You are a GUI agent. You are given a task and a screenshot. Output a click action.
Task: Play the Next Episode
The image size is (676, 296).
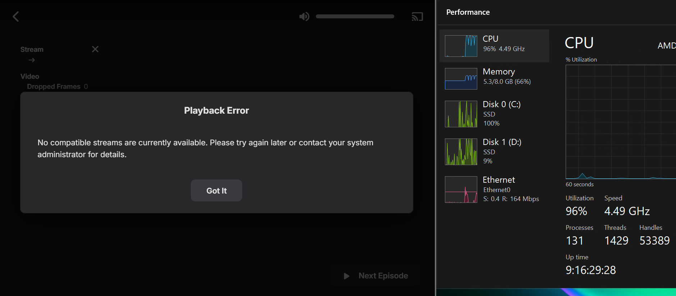click(376, 276)
